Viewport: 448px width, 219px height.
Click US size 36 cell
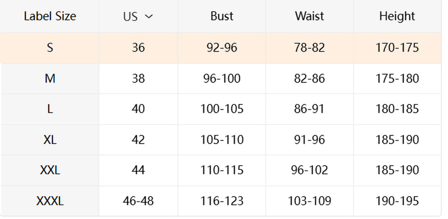[x=138, y=48]
